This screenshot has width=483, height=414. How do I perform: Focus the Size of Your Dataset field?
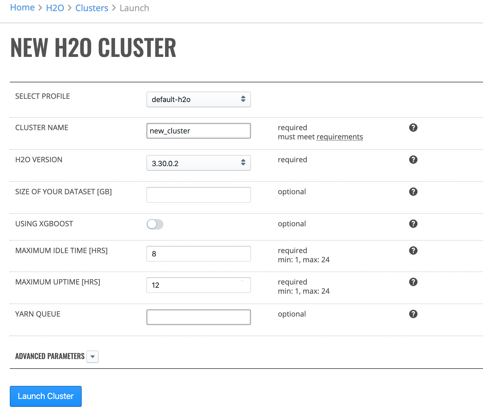tap(199, 195)
